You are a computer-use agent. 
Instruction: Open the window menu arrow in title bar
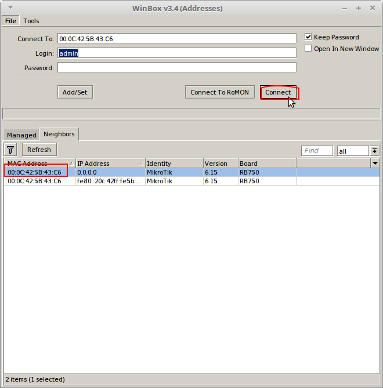click(x=10, y=8)
